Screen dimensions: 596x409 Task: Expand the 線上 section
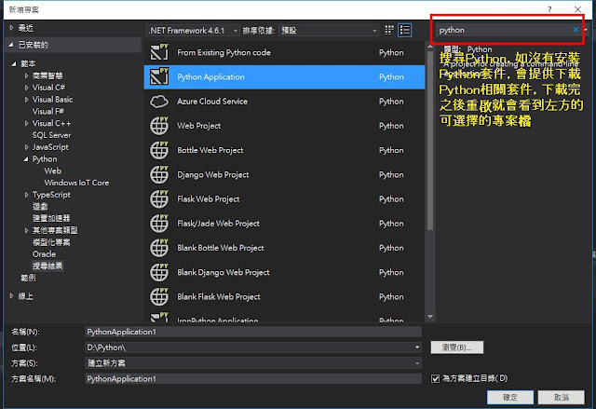(11, 295)
